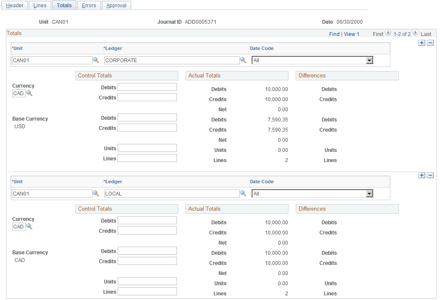Image resolution: width=440 pixels, height=300 pixels.
Task: Click the LOCAL ledger input field
Action: coord(172,193)
